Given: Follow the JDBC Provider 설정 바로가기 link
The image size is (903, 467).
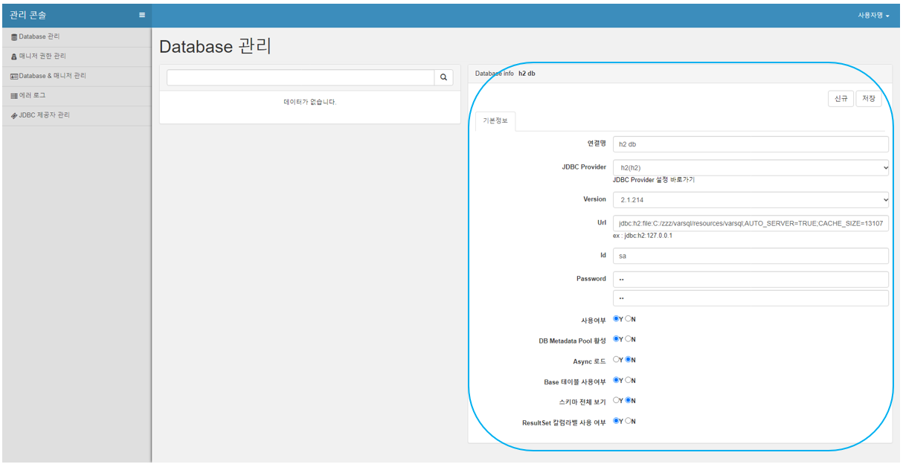Looking at the screenshot, I should point(654,181).
